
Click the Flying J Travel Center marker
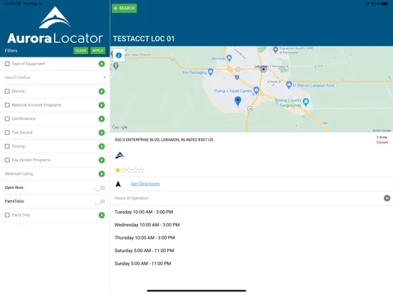pyautogui.click(x=256, y=90)
